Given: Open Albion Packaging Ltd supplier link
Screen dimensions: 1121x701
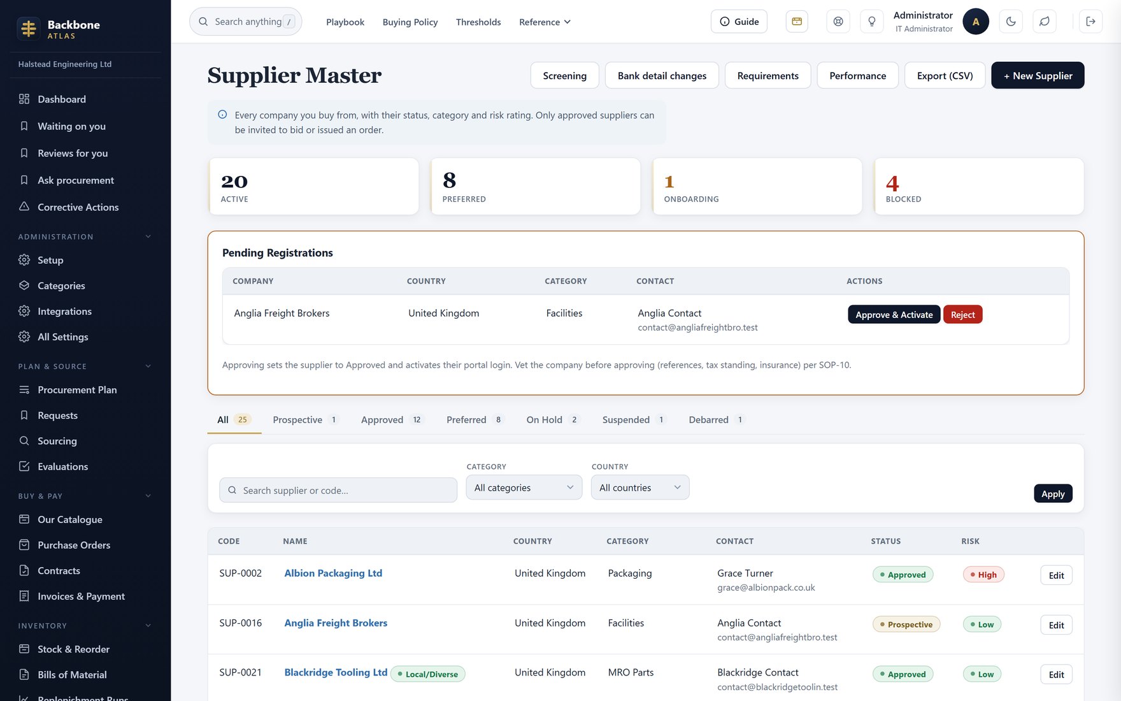Looking at the screenshot, I should point(333,573).
